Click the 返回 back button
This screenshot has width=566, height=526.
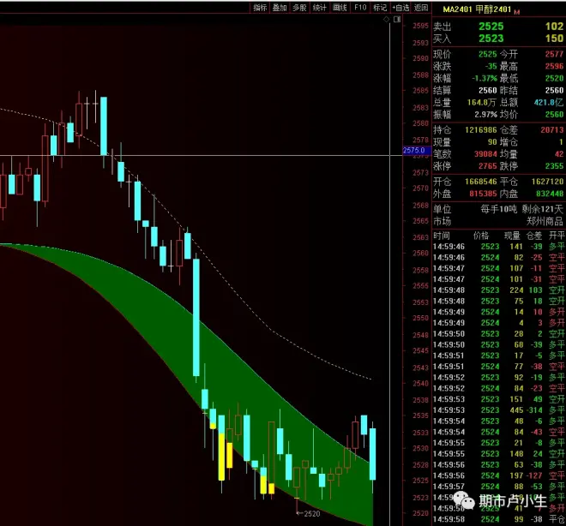(420, 7)
